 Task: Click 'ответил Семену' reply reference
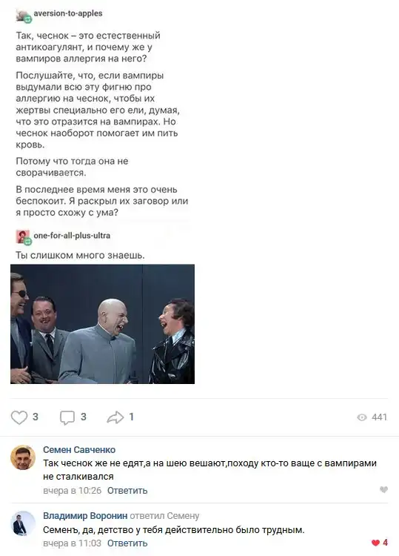point(164,515)
